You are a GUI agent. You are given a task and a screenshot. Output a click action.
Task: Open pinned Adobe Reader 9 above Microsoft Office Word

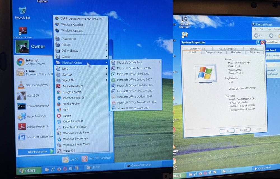pyautogui.click(x=33, y=127)
